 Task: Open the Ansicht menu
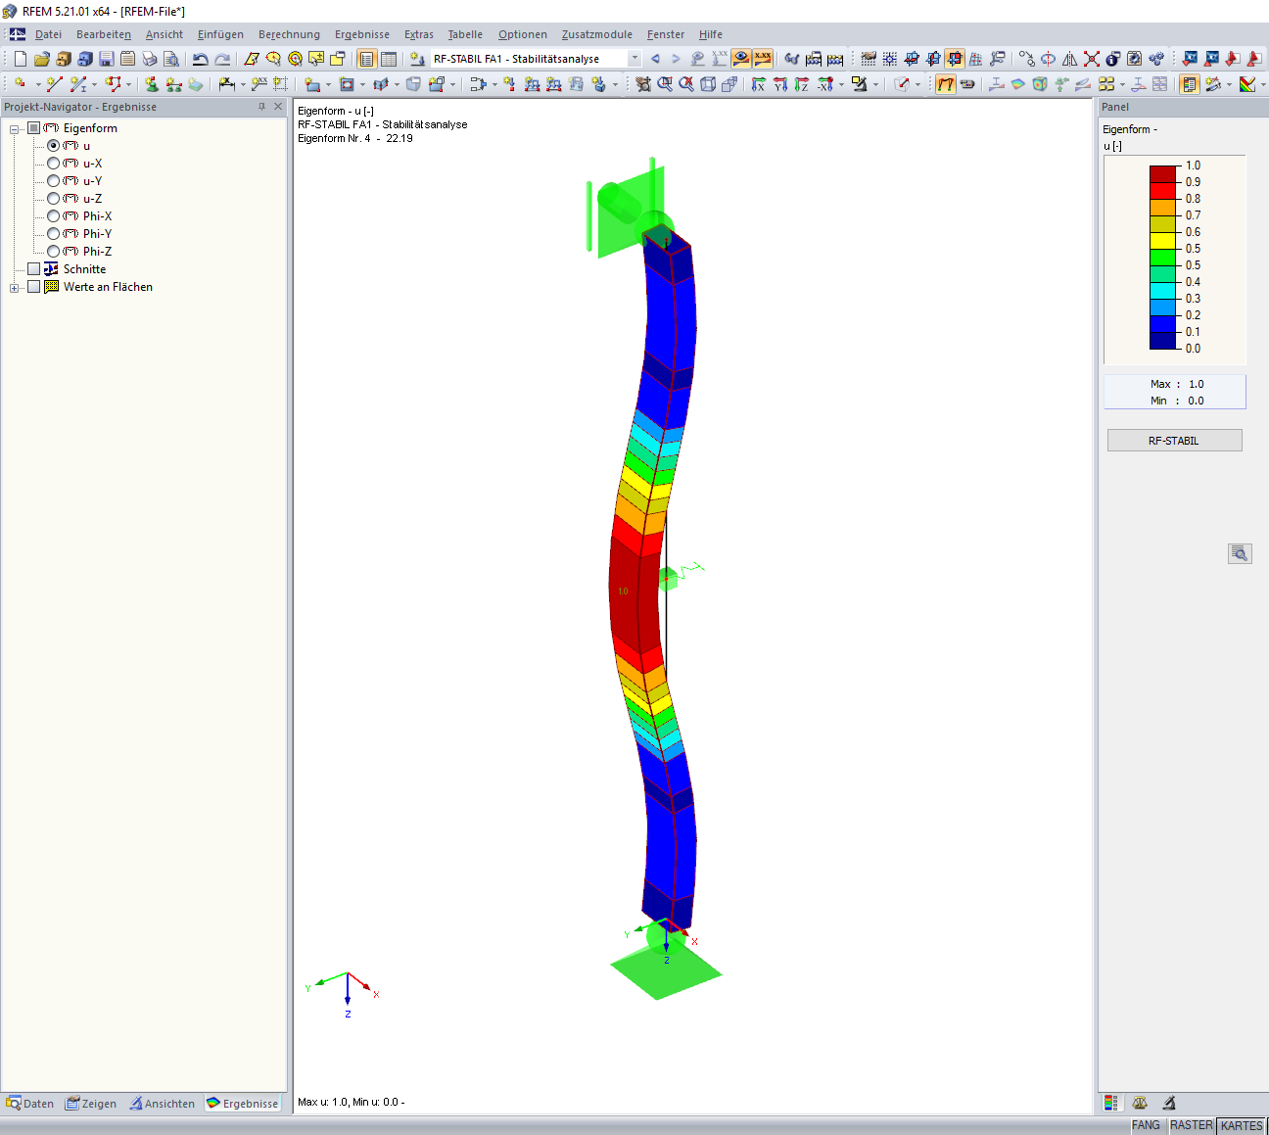pyautogui.click(x=164, y=34)
